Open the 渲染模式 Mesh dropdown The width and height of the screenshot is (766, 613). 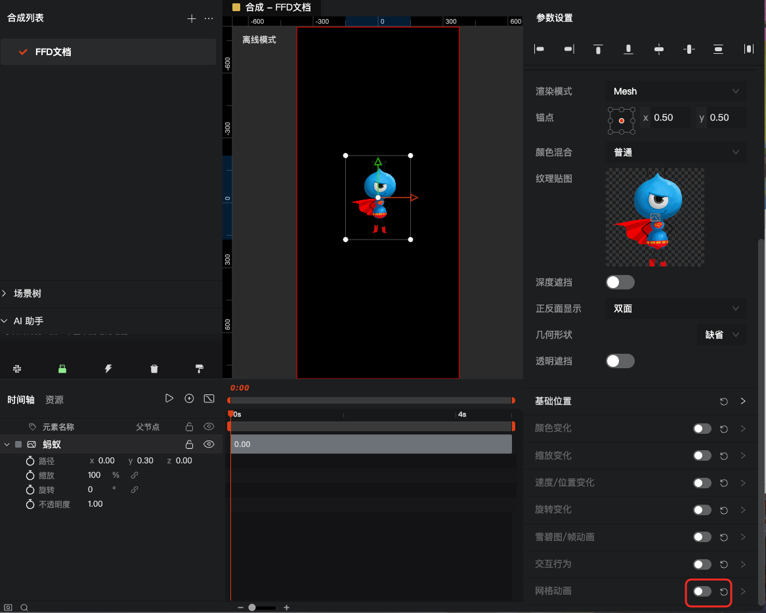point(676,91)
